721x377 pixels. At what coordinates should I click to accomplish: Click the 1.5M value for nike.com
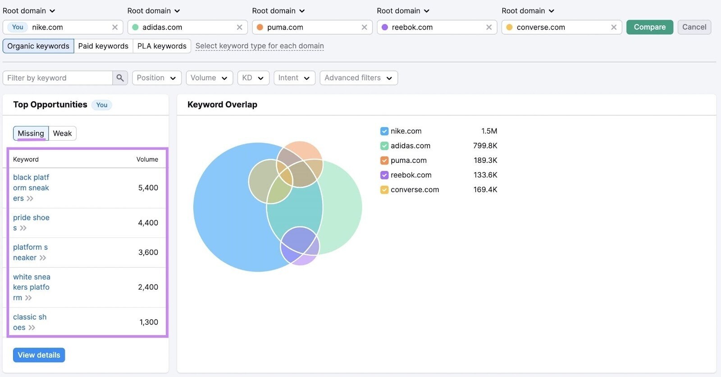pyautogui.click(x=489, y=131)
